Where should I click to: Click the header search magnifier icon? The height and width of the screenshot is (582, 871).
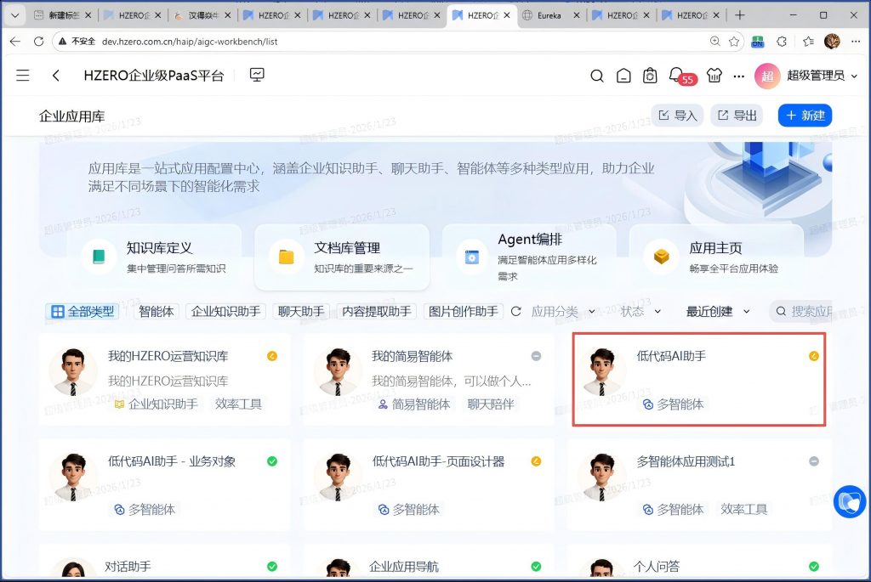(x=597, y=76)
